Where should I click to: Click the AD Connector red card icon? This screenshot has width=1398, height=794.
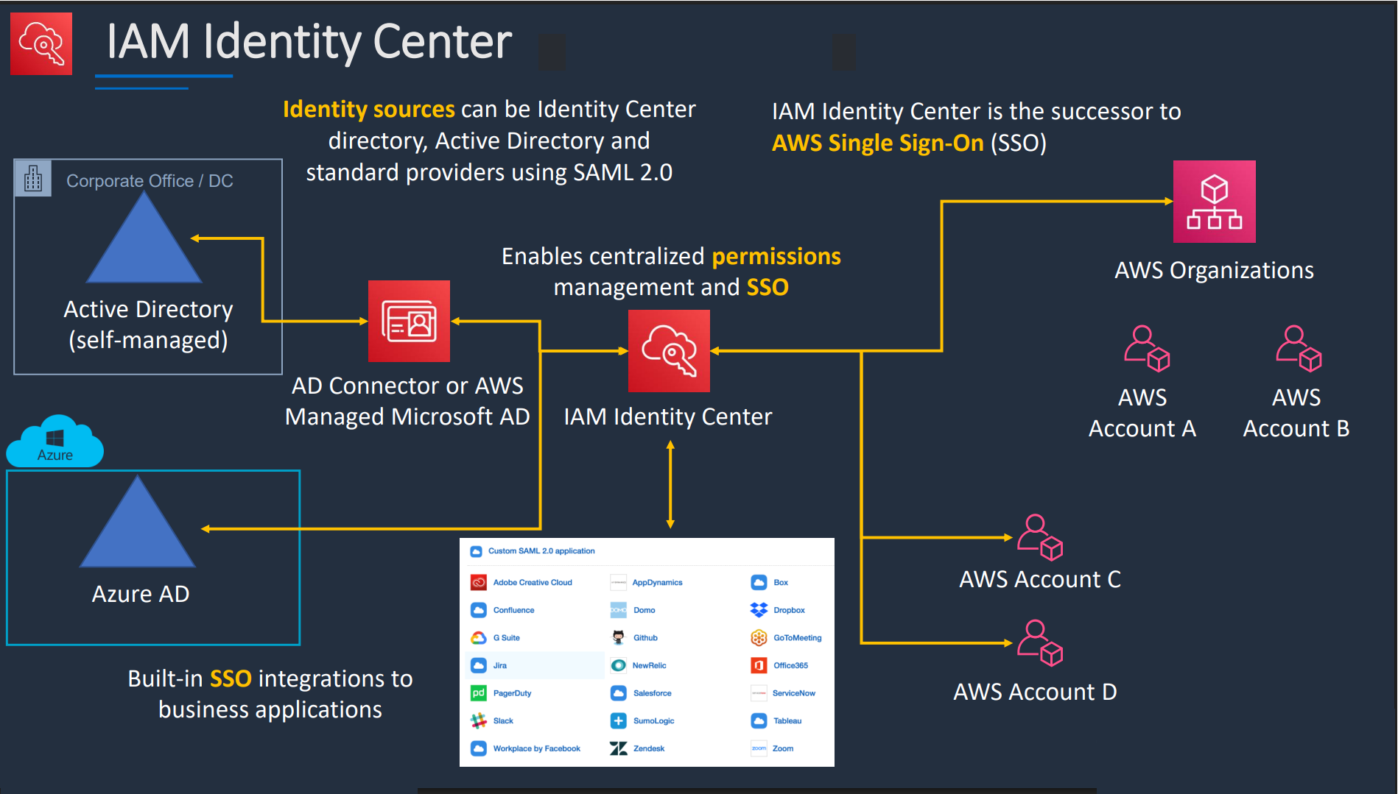point(409,321)
